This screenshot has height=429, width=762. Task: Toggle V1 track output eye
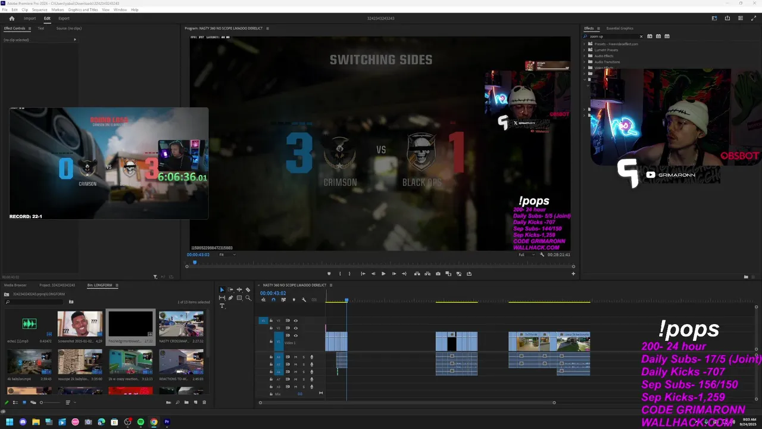point(295,335)
